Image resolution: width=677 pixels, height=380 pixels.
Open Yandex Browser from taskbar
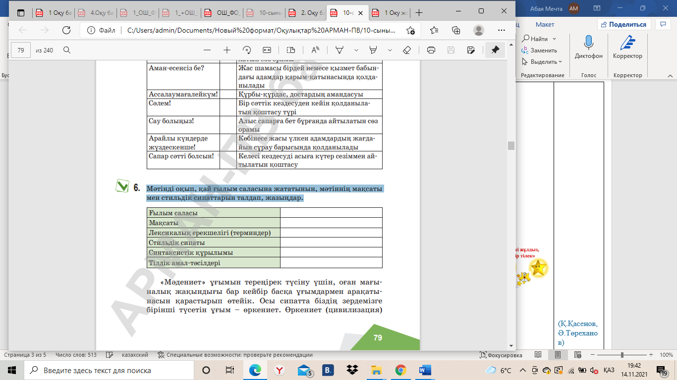click(x=280, y=370)
